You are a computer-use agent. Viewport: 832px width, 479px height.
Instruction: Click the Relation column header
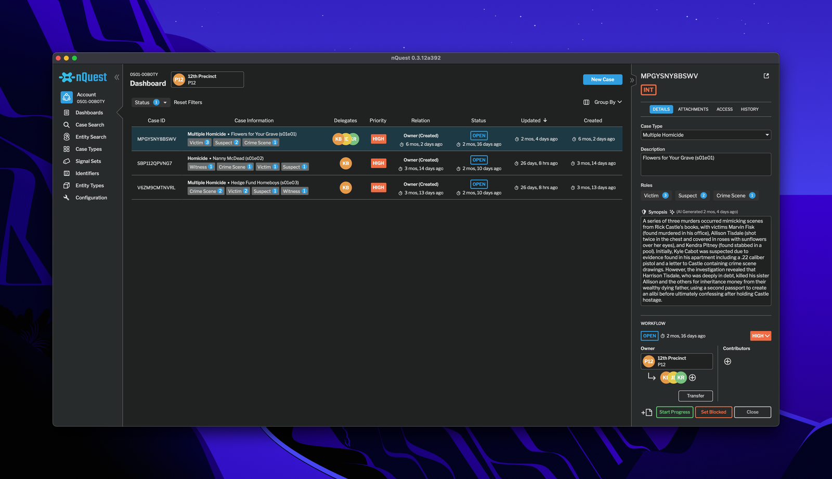421,120
